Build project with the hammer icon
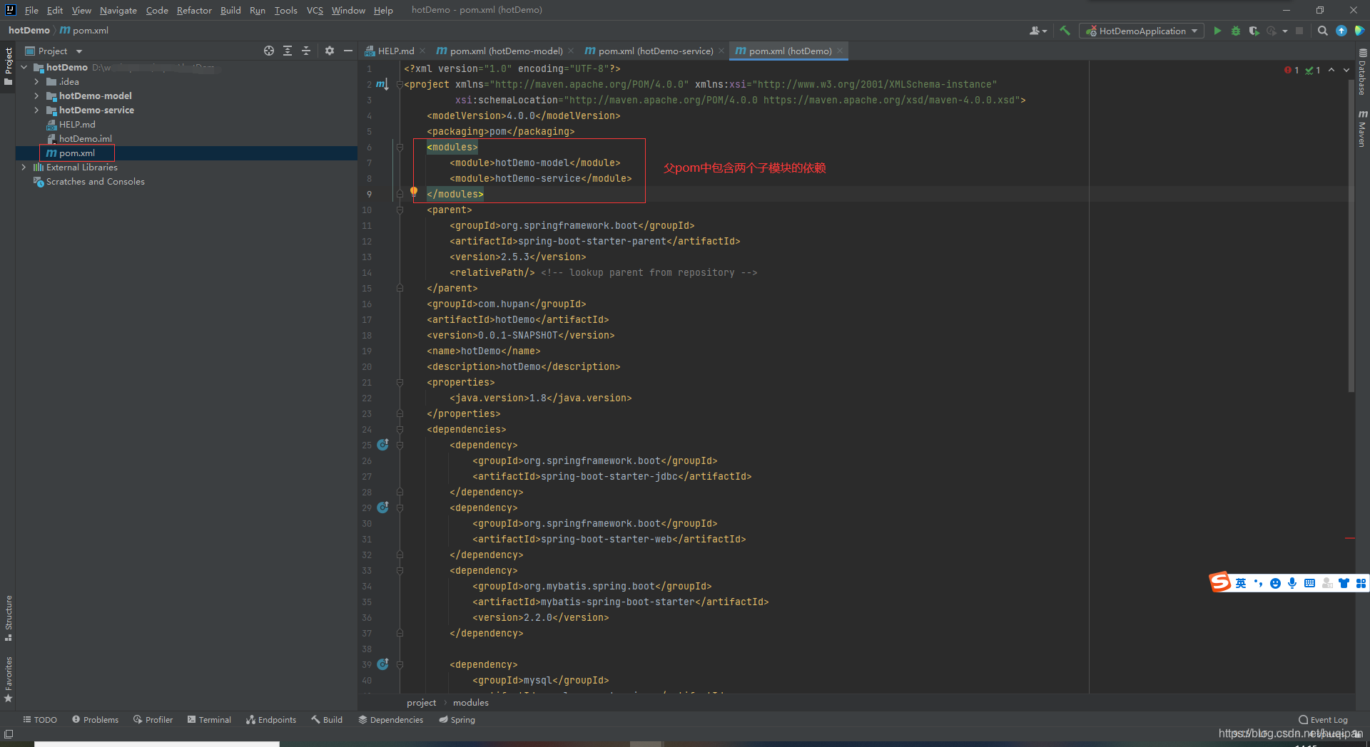The height and width of the screenshot is (747, 1370). click(1065, 31)
